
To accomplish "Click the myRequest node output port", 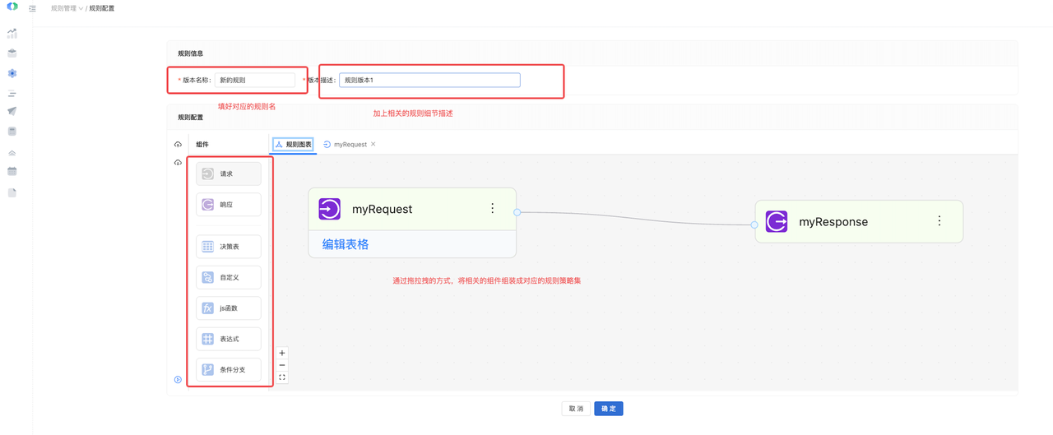I will 517,212.
